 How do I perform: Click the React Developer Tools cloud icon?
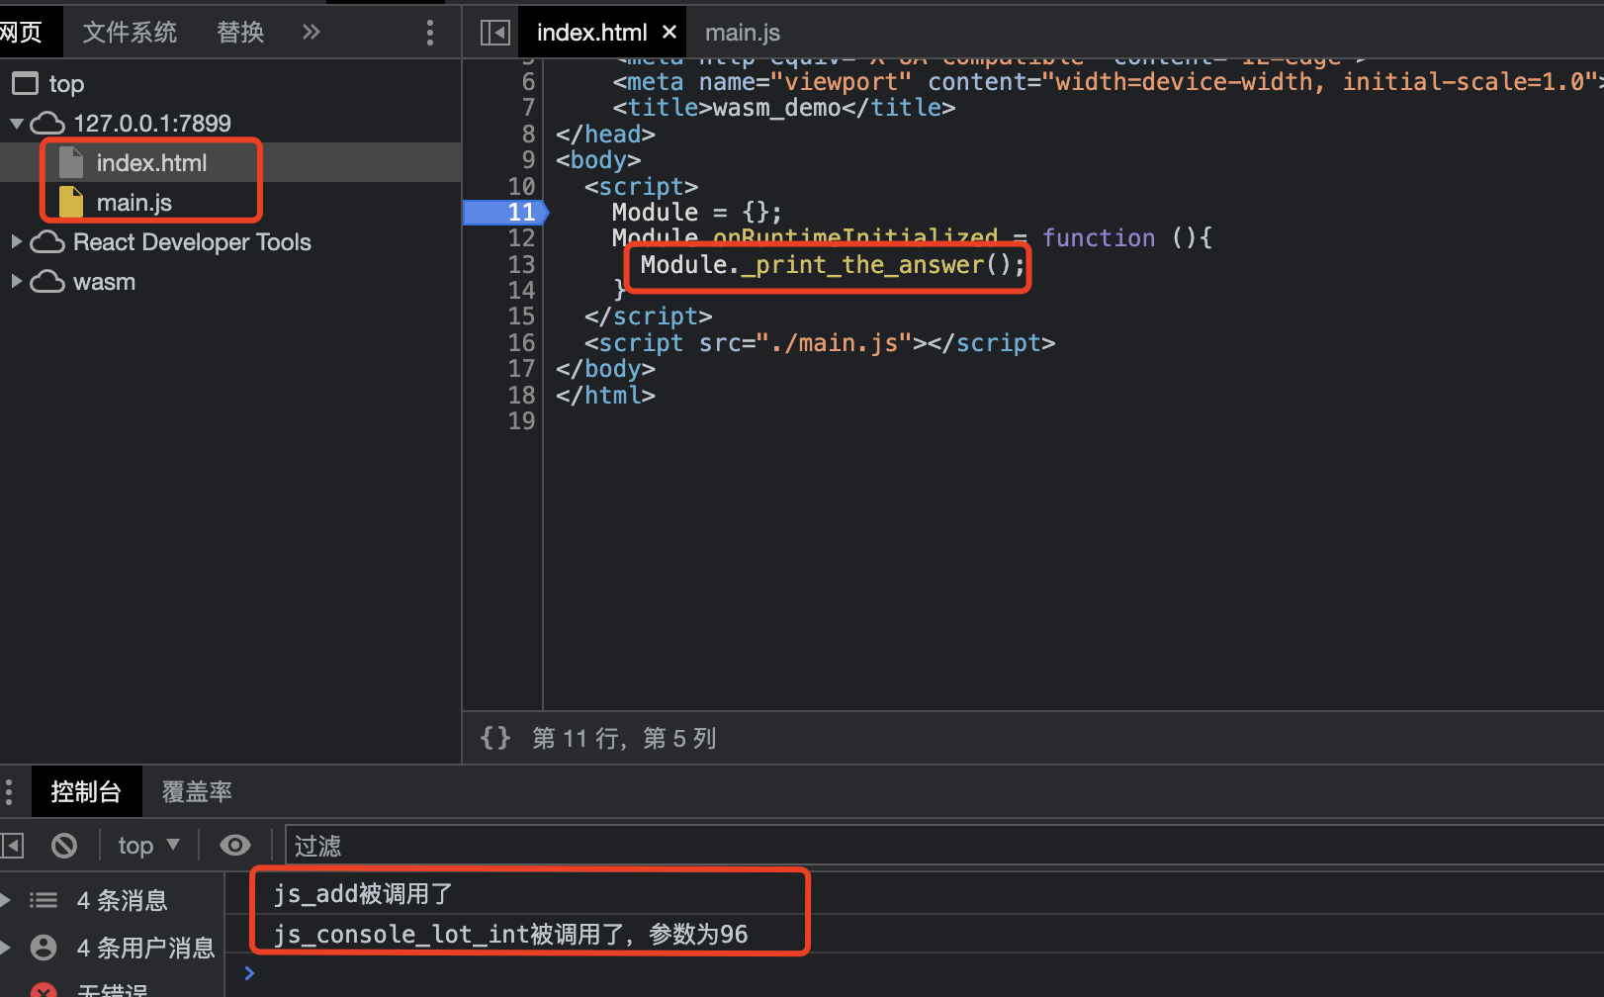point(46,242)
